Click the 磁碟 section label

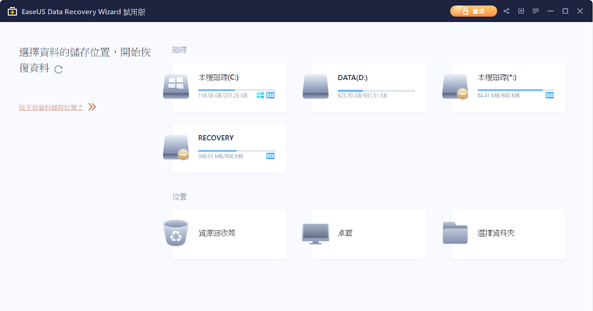click(x=179, y=50)
